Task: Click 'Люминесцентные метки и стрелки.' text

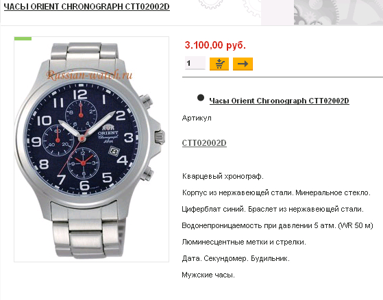Action: 244,242
